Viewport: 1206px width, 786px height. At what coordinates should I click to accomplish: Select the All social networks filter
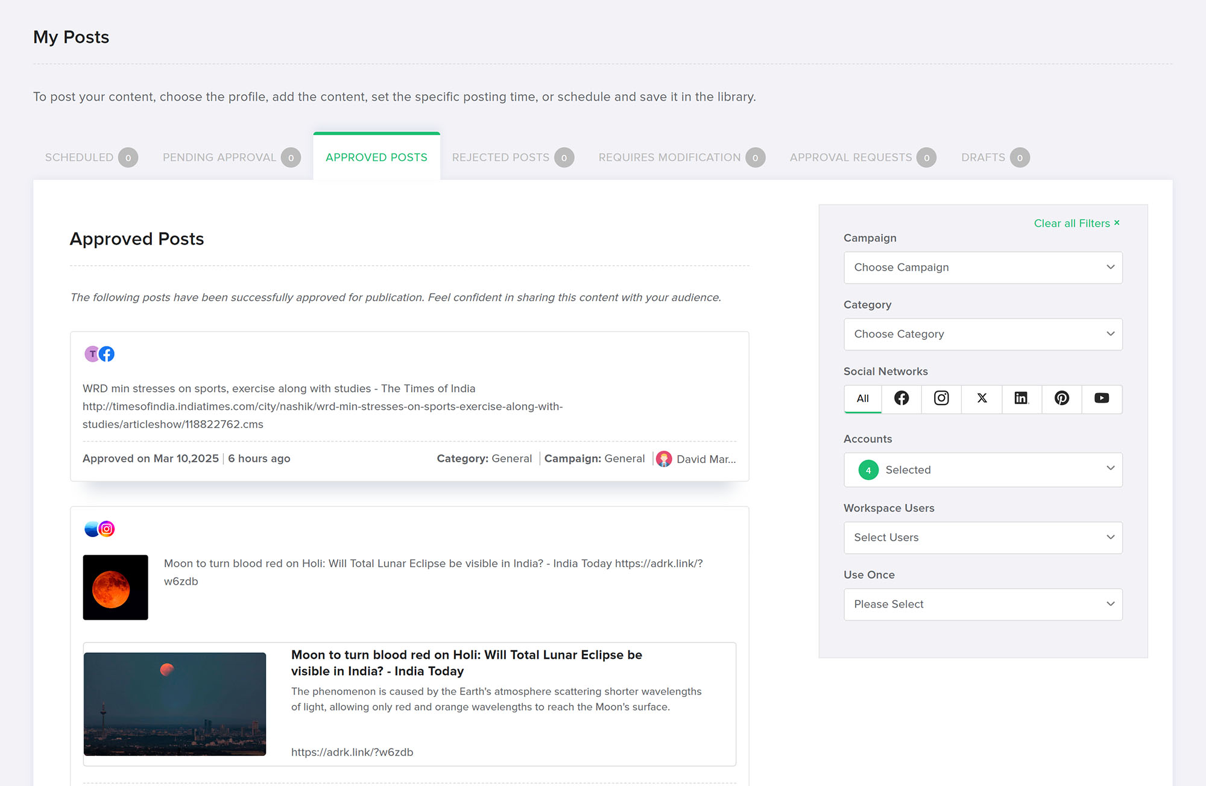click(x=862, y=398)
